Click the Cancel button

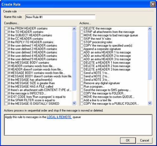tap(144, 140)
